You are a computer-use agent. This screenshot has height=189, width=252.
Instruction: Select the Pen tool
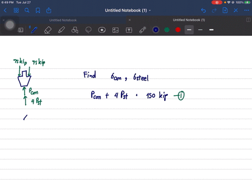pos(34,30)
